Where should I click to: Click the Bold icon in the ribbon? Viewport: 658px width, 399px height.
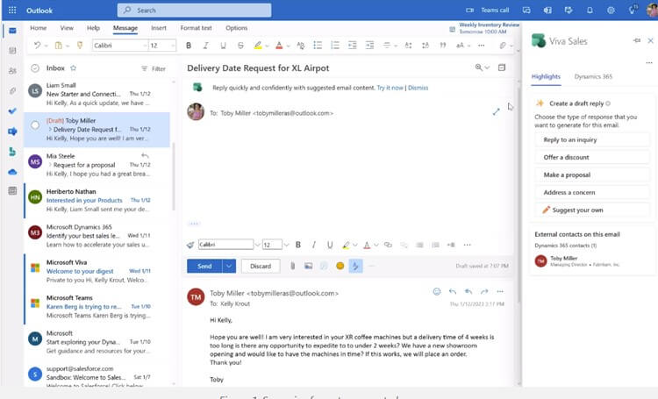(189, 46)
